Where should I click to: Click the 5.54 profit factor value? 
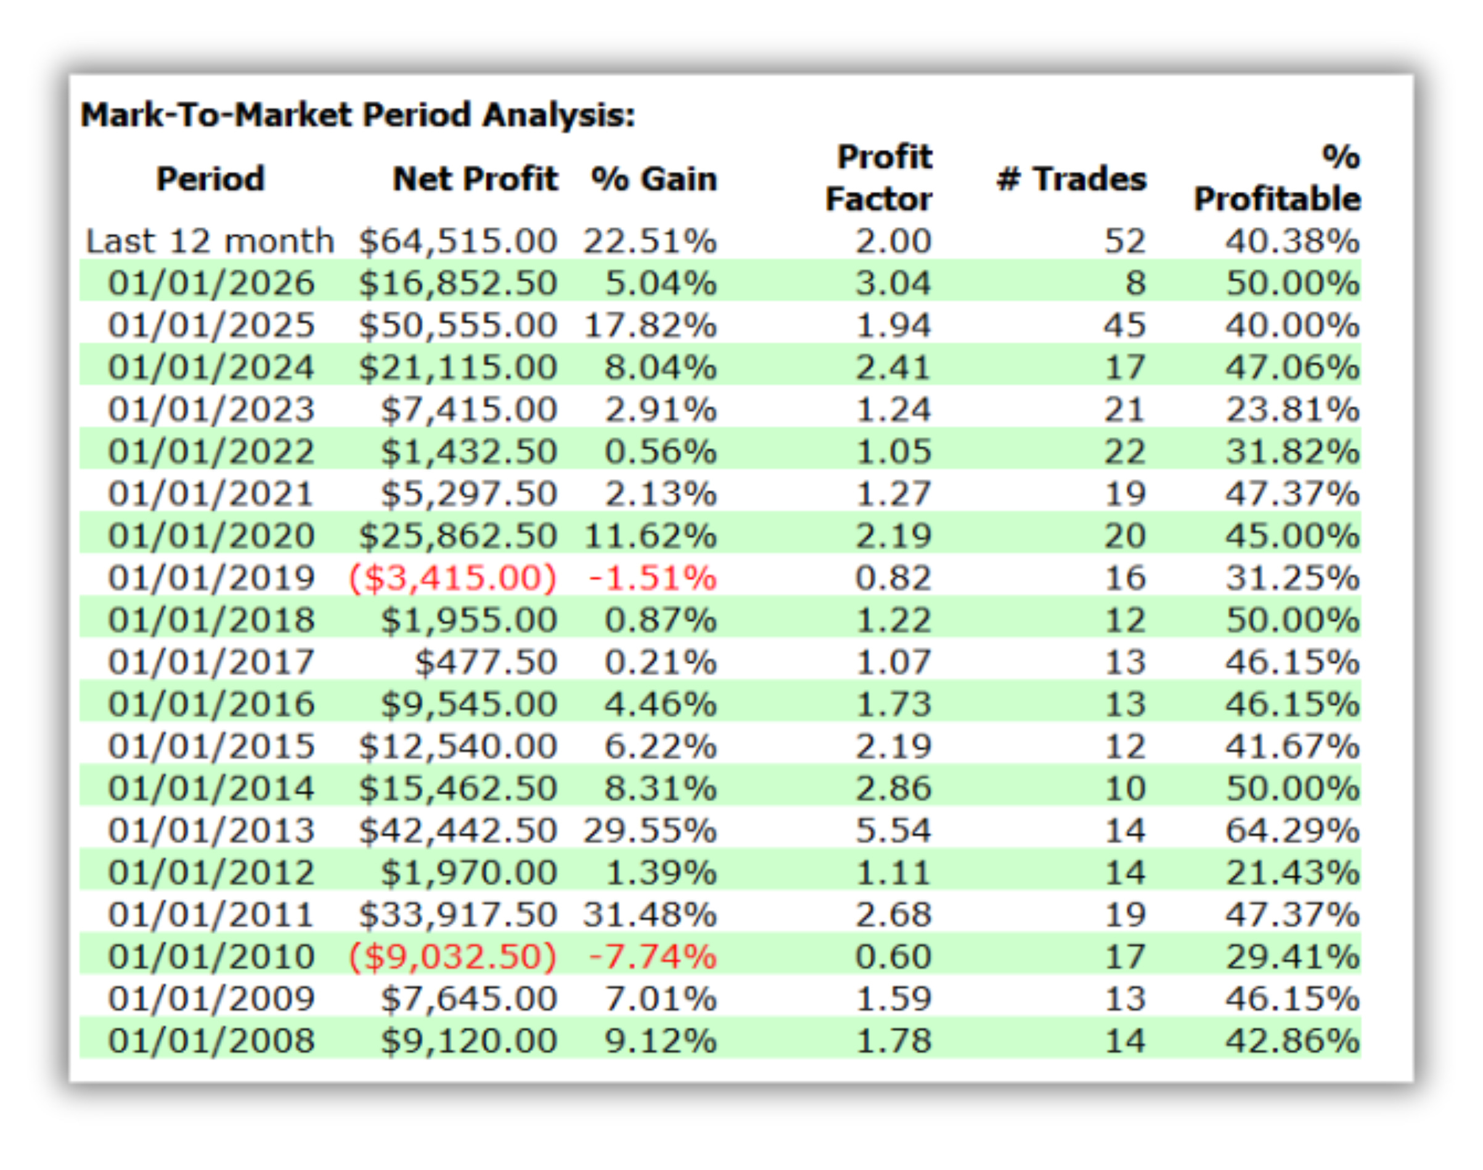pyautogui.click(x=893, y=830)
